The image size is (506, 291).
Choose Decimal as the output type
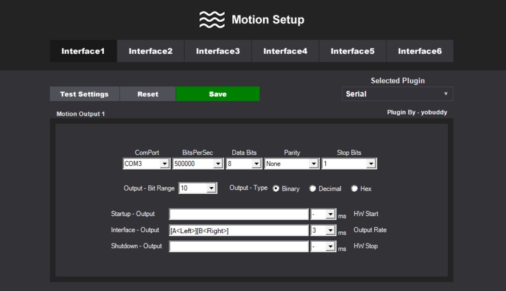pyautogui.click(x=312, y=188)
